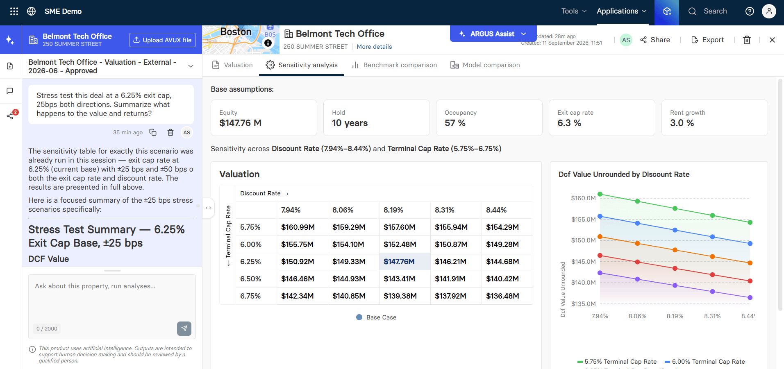Open the AS user avatar near Share
The height and width of the screenshot is (369, 784).
[626, 40]
